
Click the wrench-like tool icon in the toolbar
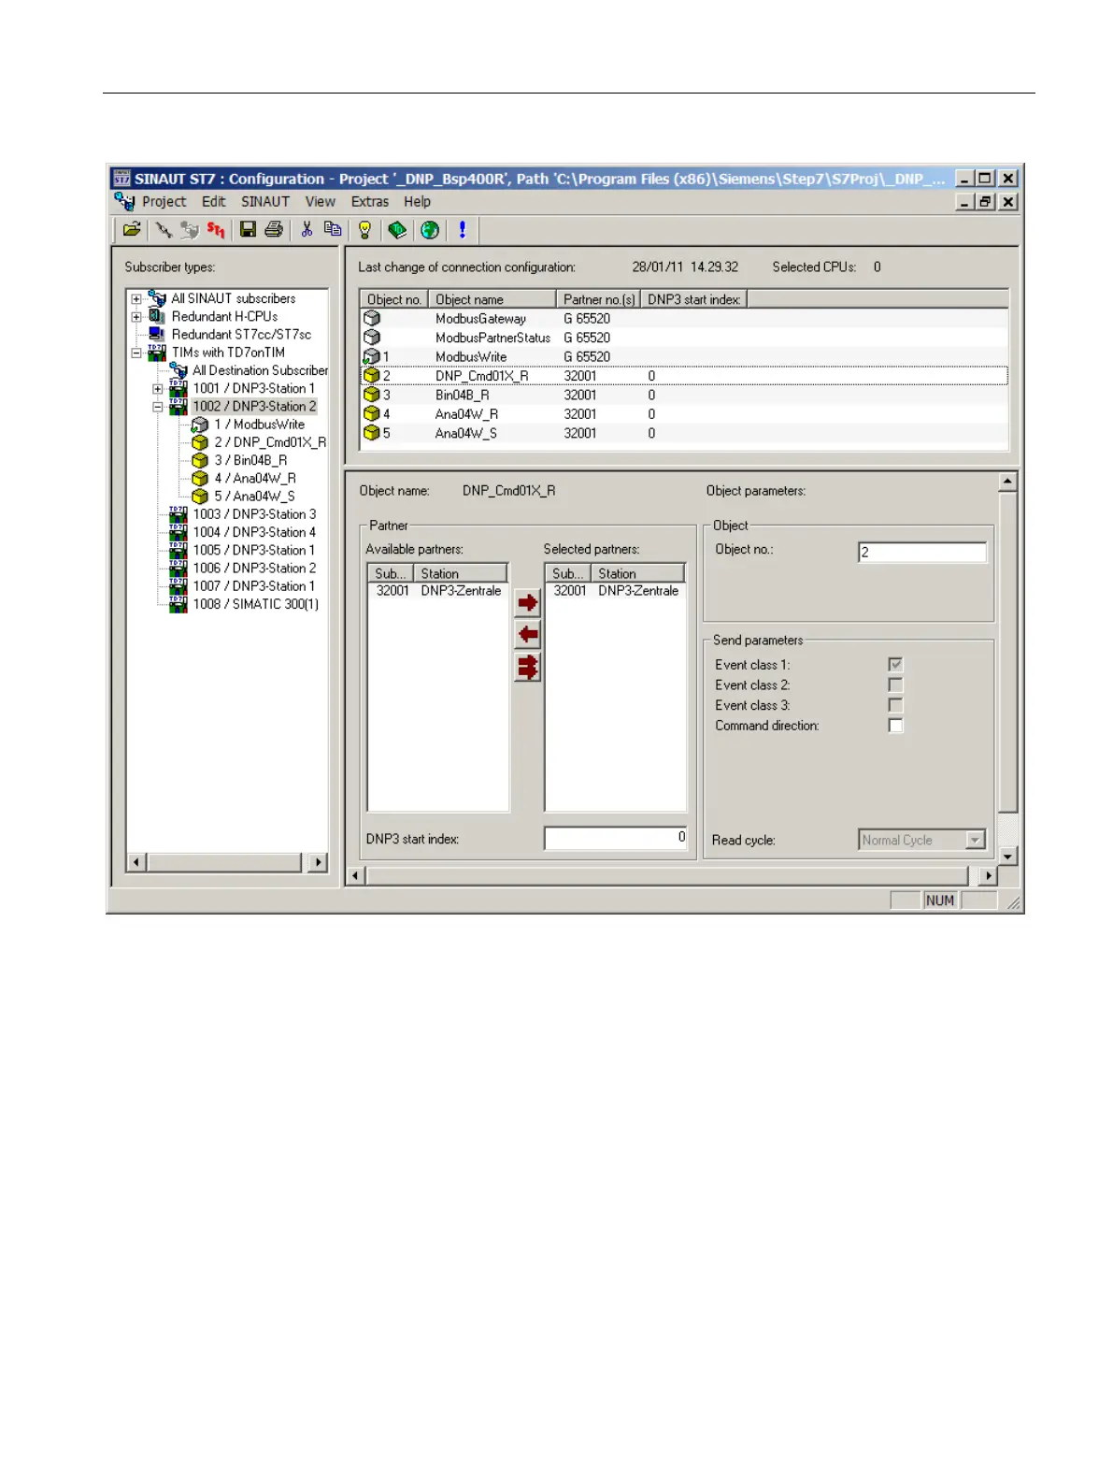tap(164, 229)
